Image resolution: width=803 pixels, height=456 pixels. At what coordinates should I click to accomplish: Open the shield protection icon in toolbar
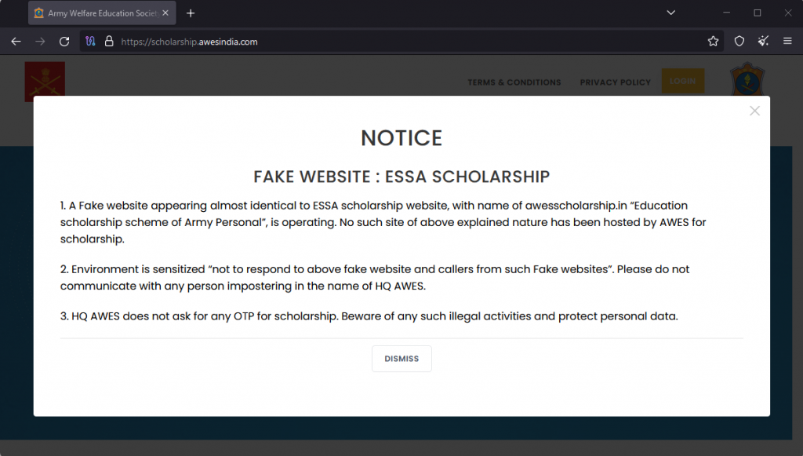pos(739,42)
